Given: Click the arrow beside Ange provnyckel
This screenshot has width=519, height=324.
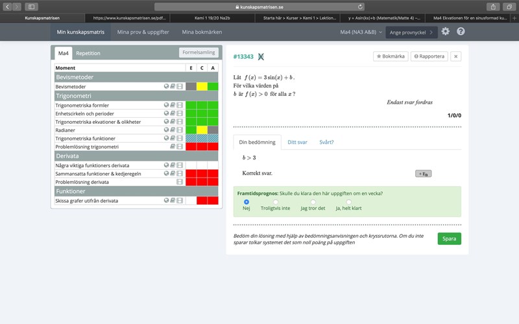Looking at the screenshot, I should click(433, 32).
